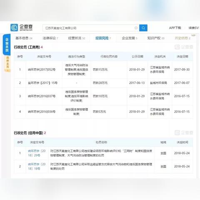Screen dimensions: 200x200
Task: Click the 罚款15万元 penalty cell
Action: coord(100,70)
